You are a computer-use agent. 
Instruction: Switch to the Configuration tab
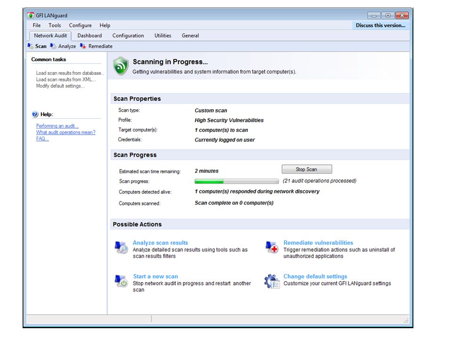128,36
